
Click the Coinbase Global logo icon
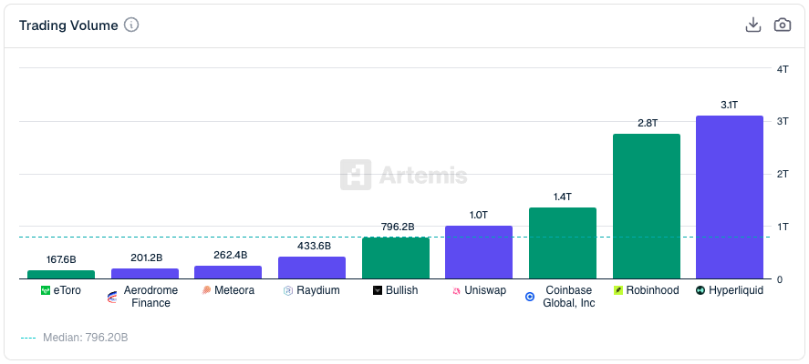click(530, 297)
